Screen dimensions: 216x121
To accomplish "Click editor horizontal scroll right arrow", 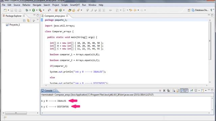I will [207, 85].
